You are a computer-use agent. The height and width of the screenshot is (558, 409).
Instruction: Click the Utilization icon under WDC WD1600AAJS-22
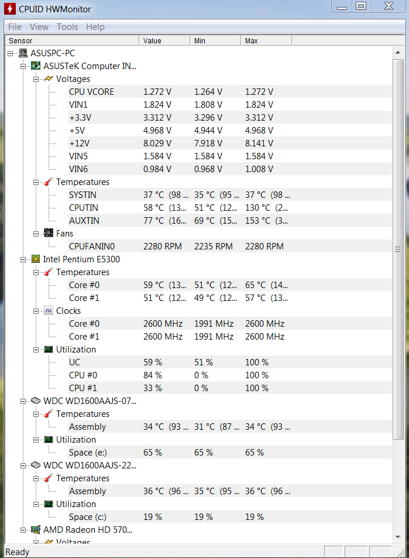click(49, 504)
